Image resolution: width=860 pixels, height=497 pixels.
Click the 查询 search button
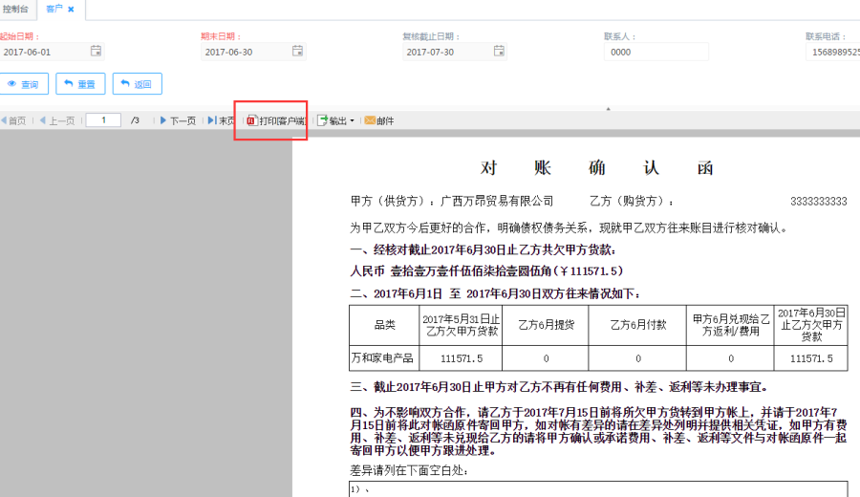(23, 84)
